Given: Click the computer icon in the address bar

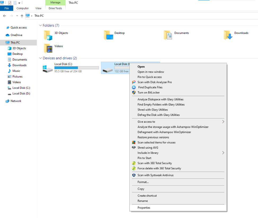Looking at the screenshot, I should click(28, 16).
